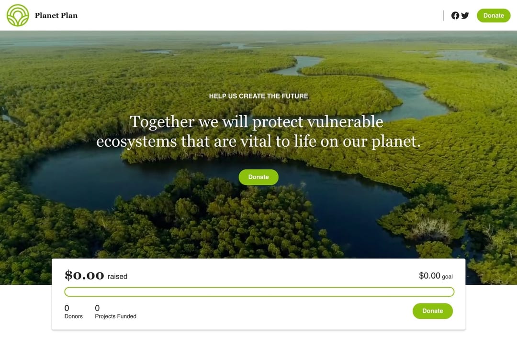The image size is (517, 344).
Task: Click the $0.00 goal amount text
Action: point(436,276)
